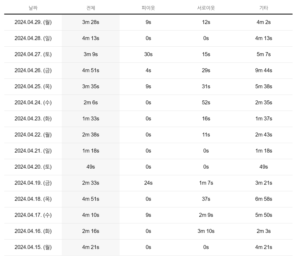The width and height of the screenshot is (301, 259).
Task: Select the 3m 10s 서로이웃 value
Action: point(206,231)
